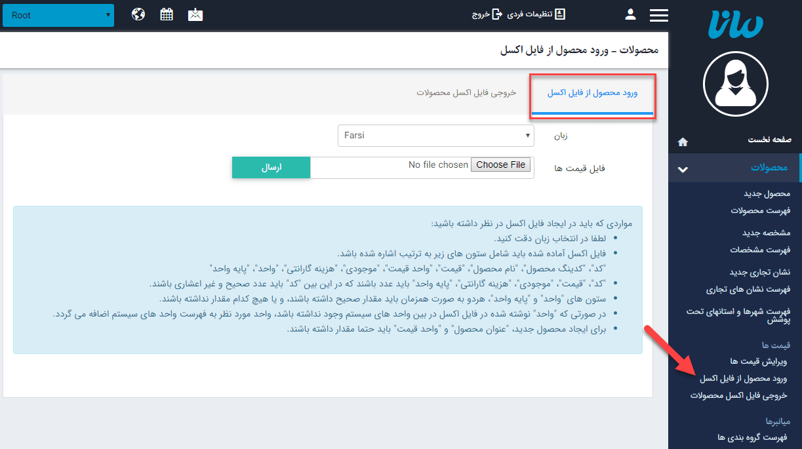Click the circular profile avatar
Screen dimensions: 802x449
click(735, 84)
